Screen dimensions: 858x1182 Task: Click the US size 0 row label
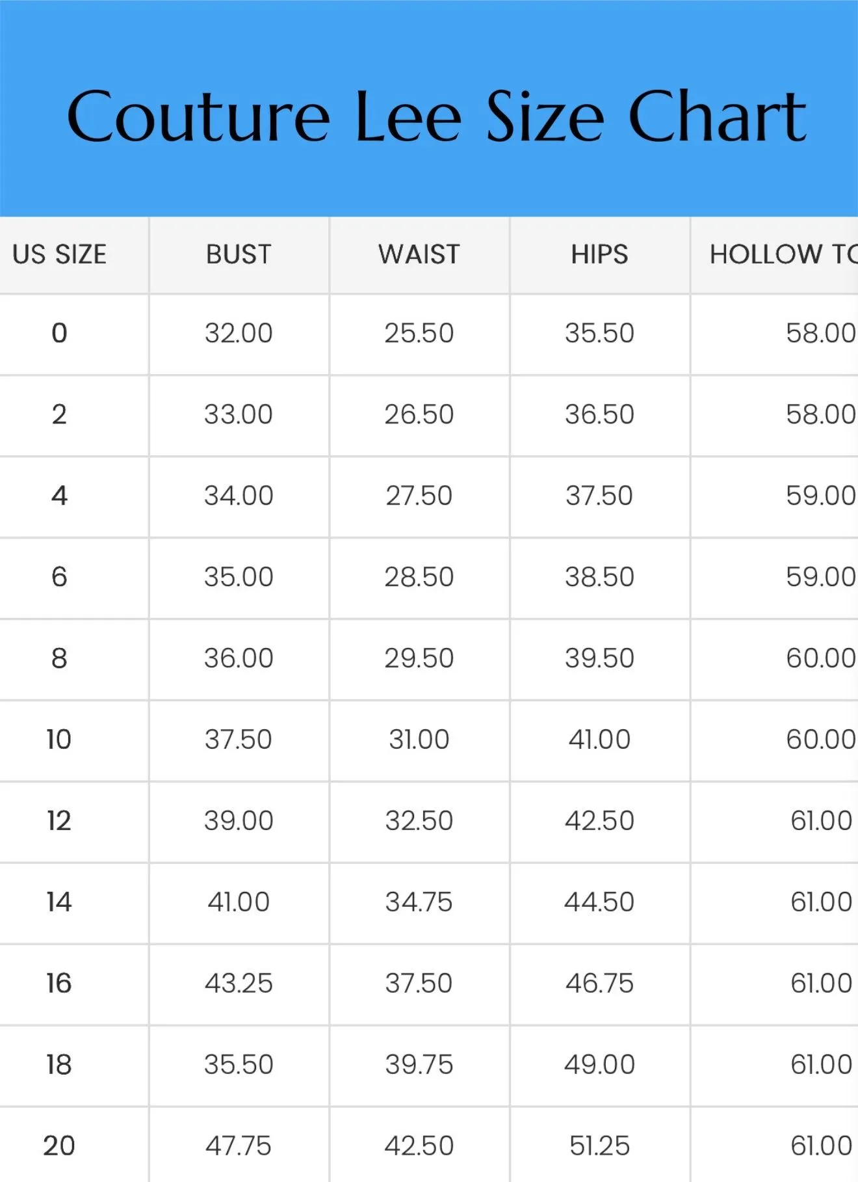point(59,333)
